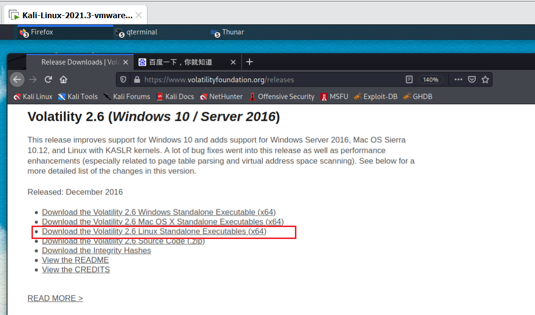Open the MSFU bookmark
535x315 pixels.
tap(335, 97)
